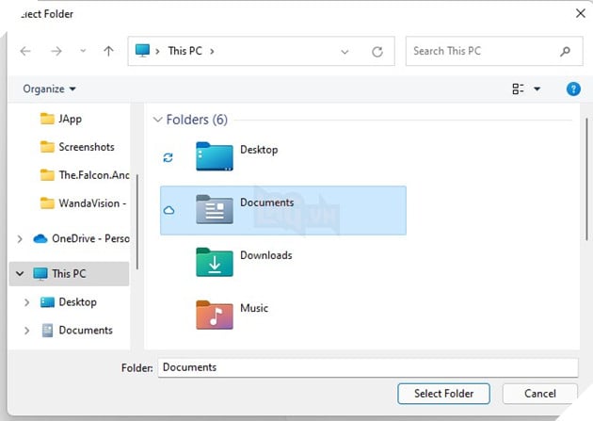Click This PC breadcrumb in address bar

point(184,51)
